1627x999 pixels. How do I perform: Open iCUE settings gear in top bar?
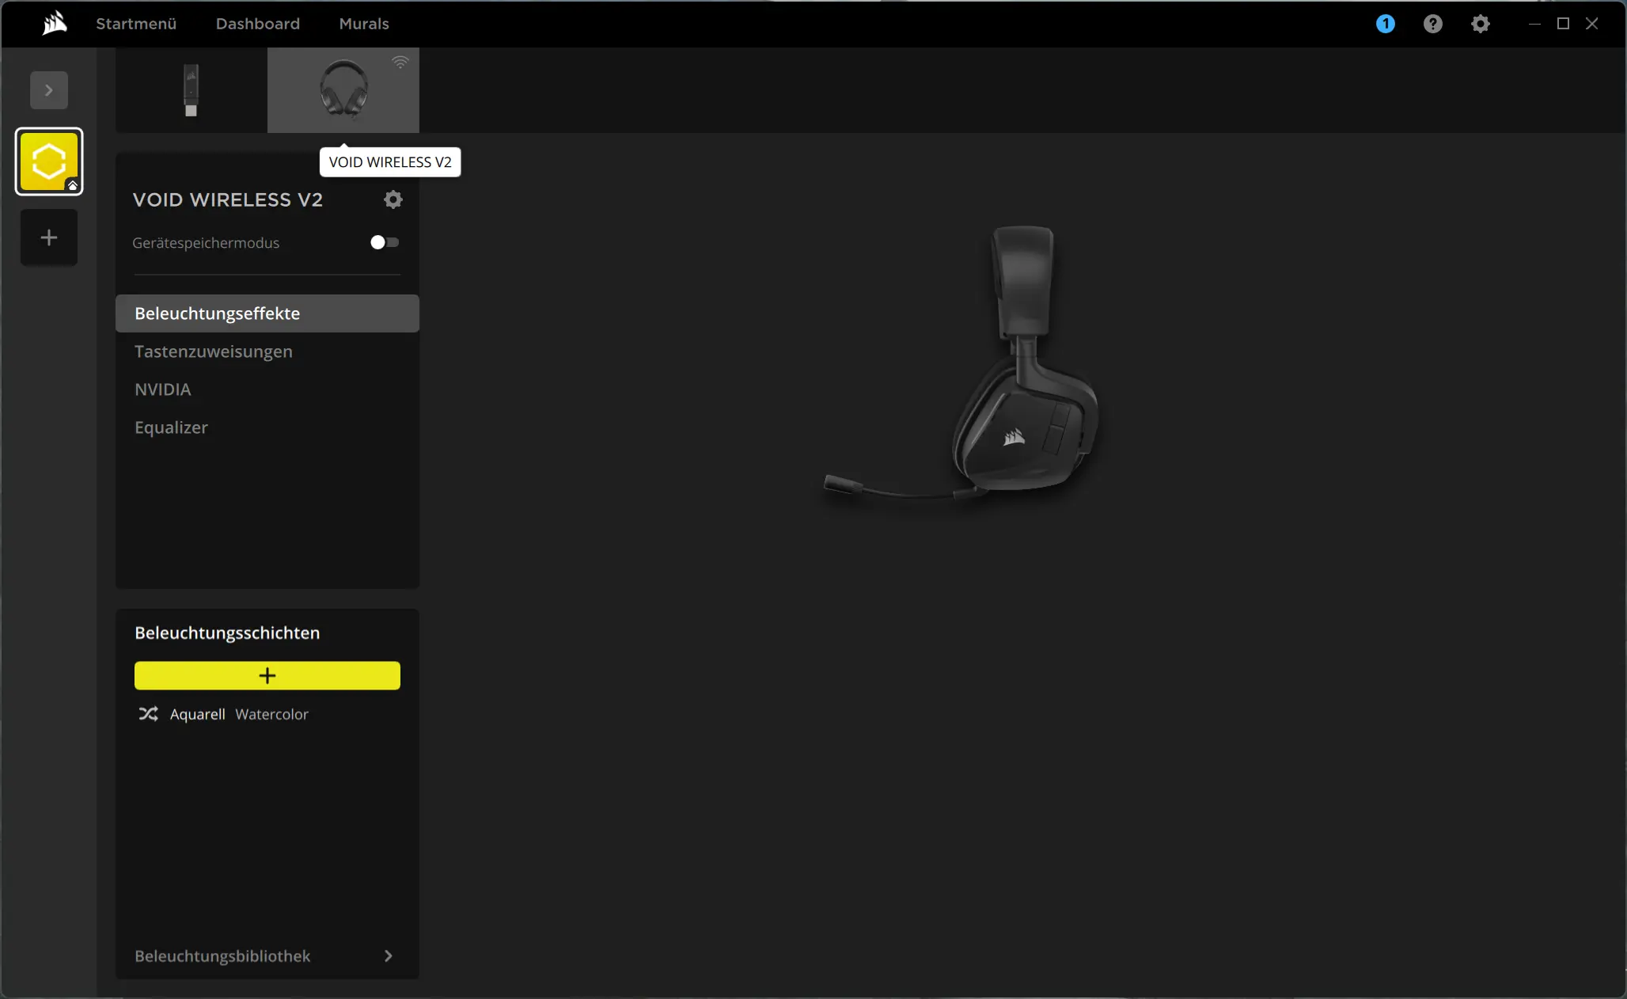click(1480, 24)
